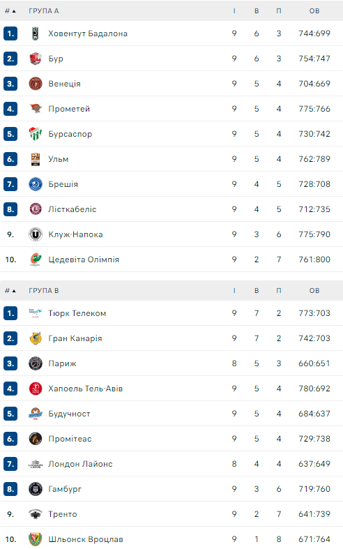Click the Венеція club crest

(x=36, y=84)
